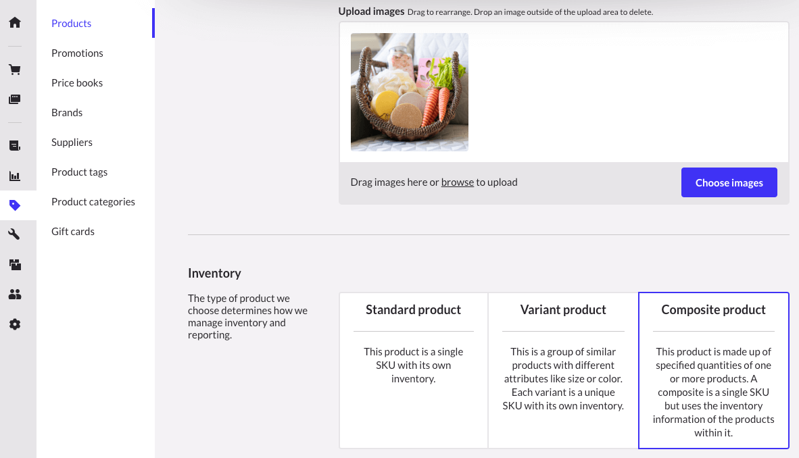Open the shopping cart Sell icon
This screenshot has height=458, width=799.
(x=15, y=70)
